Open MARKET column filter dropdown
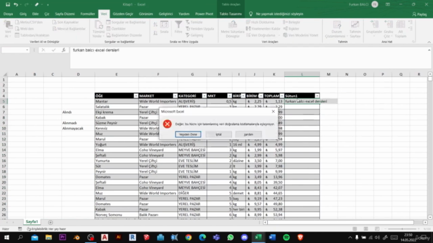This screenshot has height=243, width=433. [175, 96]
